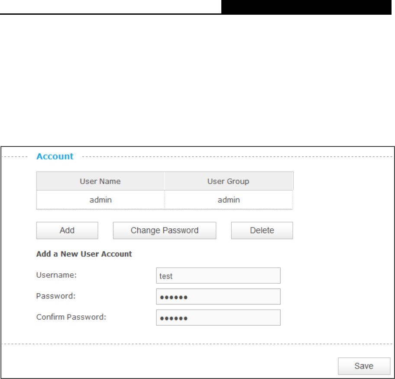Select the admin cell under User Name
This screenshot has width=395, height=379.
[x=100, y=200]
